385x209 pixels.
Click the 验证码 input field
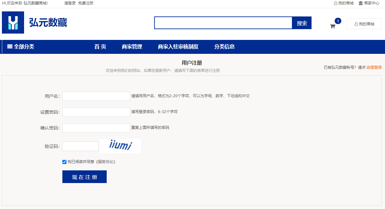point(80,146)
